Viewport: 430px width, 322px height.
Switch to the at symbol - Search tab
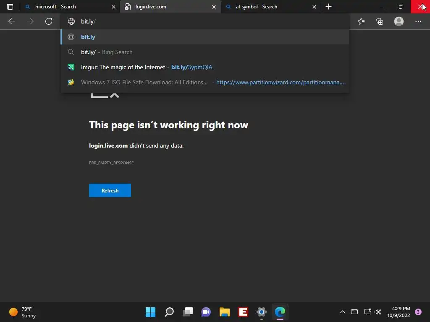[271, 7]
